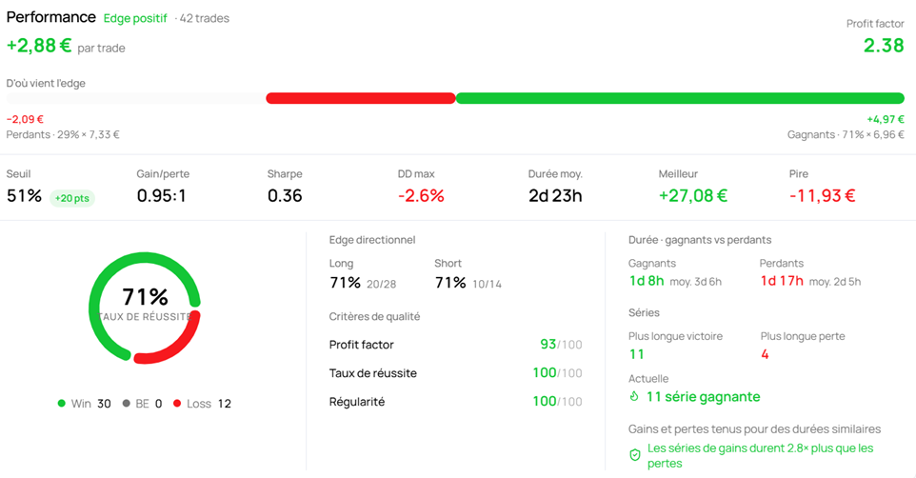
Task: Click the Sharpe 0.36 metric
Action: (x=285, y=187)
